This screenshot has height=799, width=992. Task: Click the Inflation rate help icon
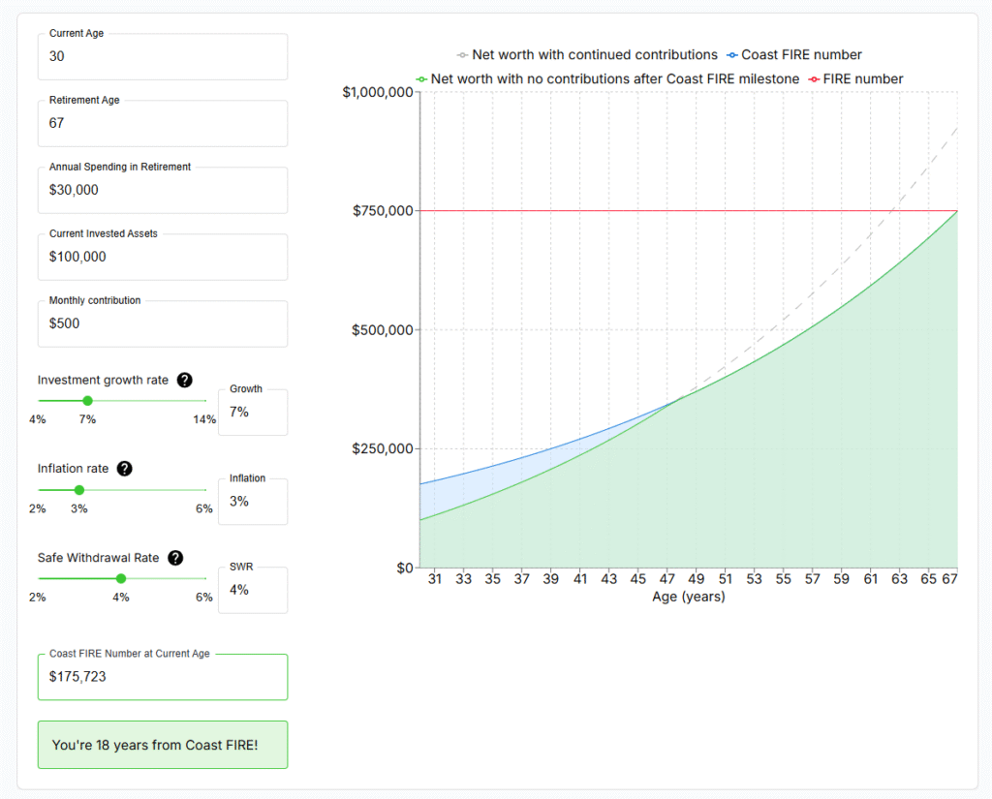[x=124, y=469]
